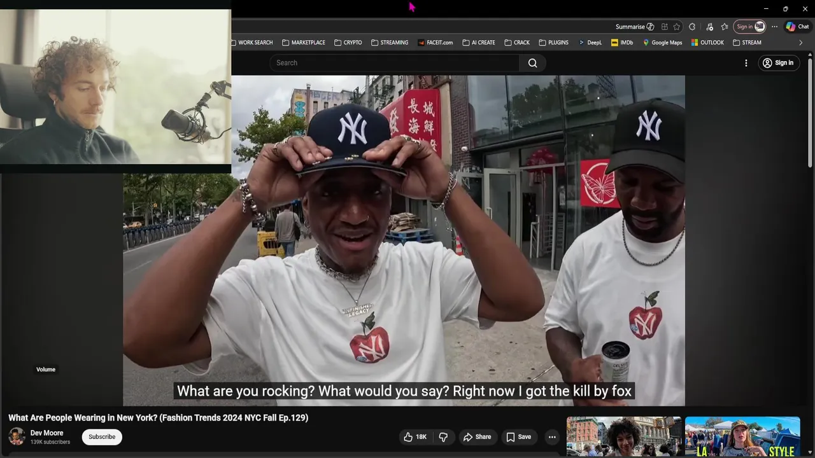This screenshot has height=458, width=815.
Task: Click the browser profile Sign in button
Action: point(749,27)
